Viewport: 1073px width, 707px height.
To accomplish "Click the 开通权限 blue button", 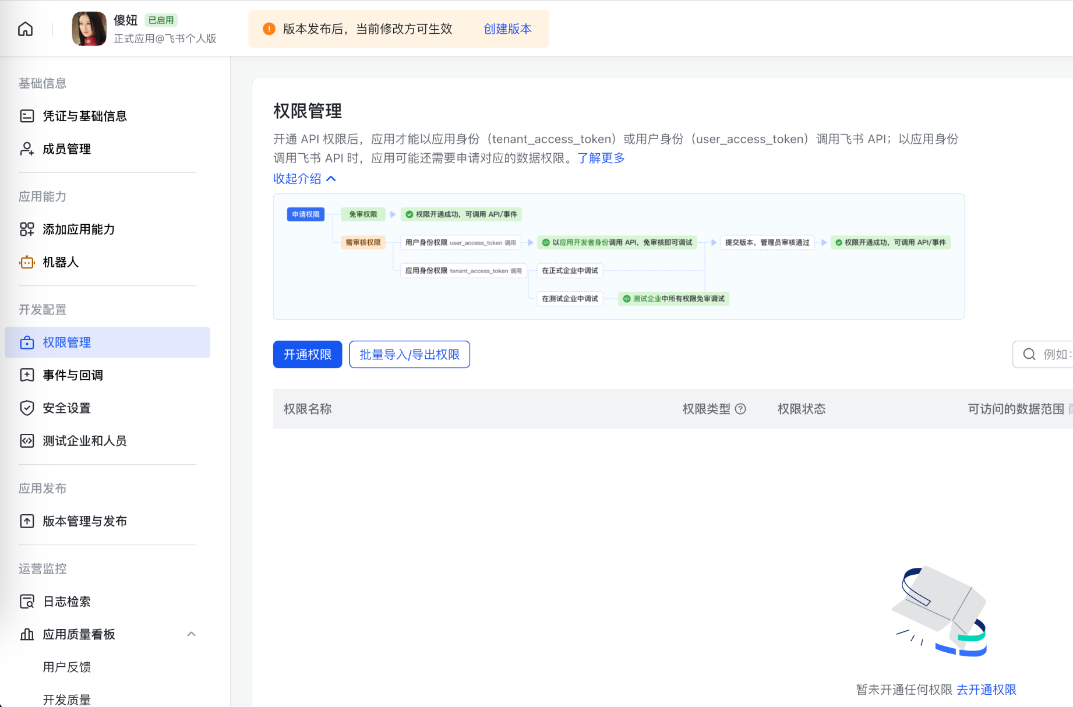I will (x=307, y=354).
